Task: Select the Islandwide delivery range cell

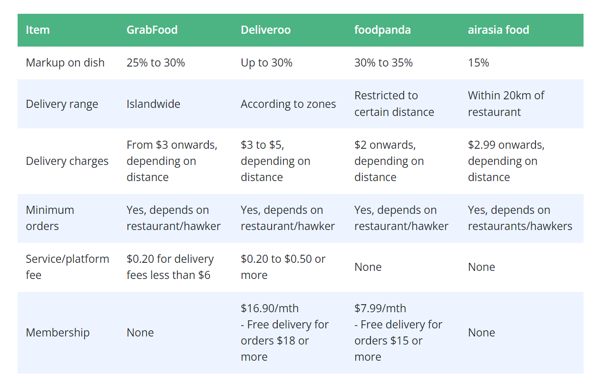Action: pos(153,104)
